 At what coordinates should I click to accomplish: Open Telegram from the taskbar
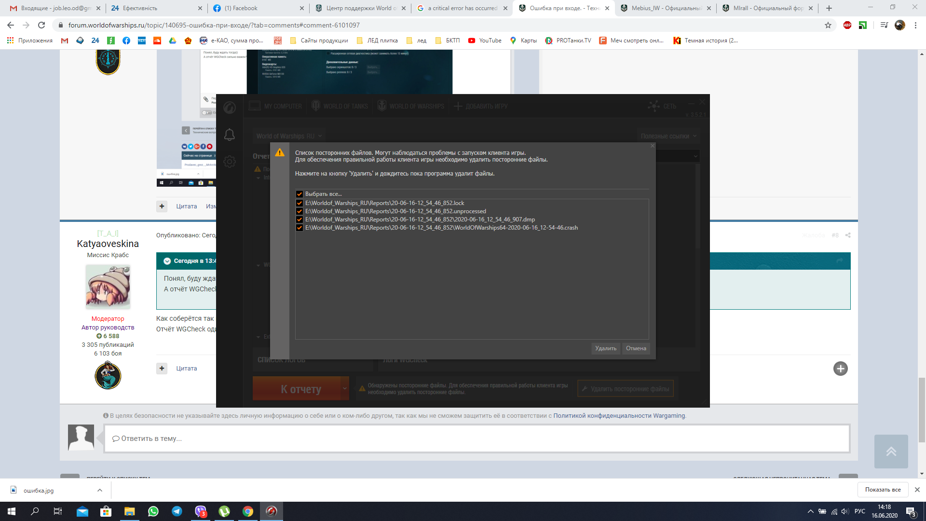click(177, 511)
